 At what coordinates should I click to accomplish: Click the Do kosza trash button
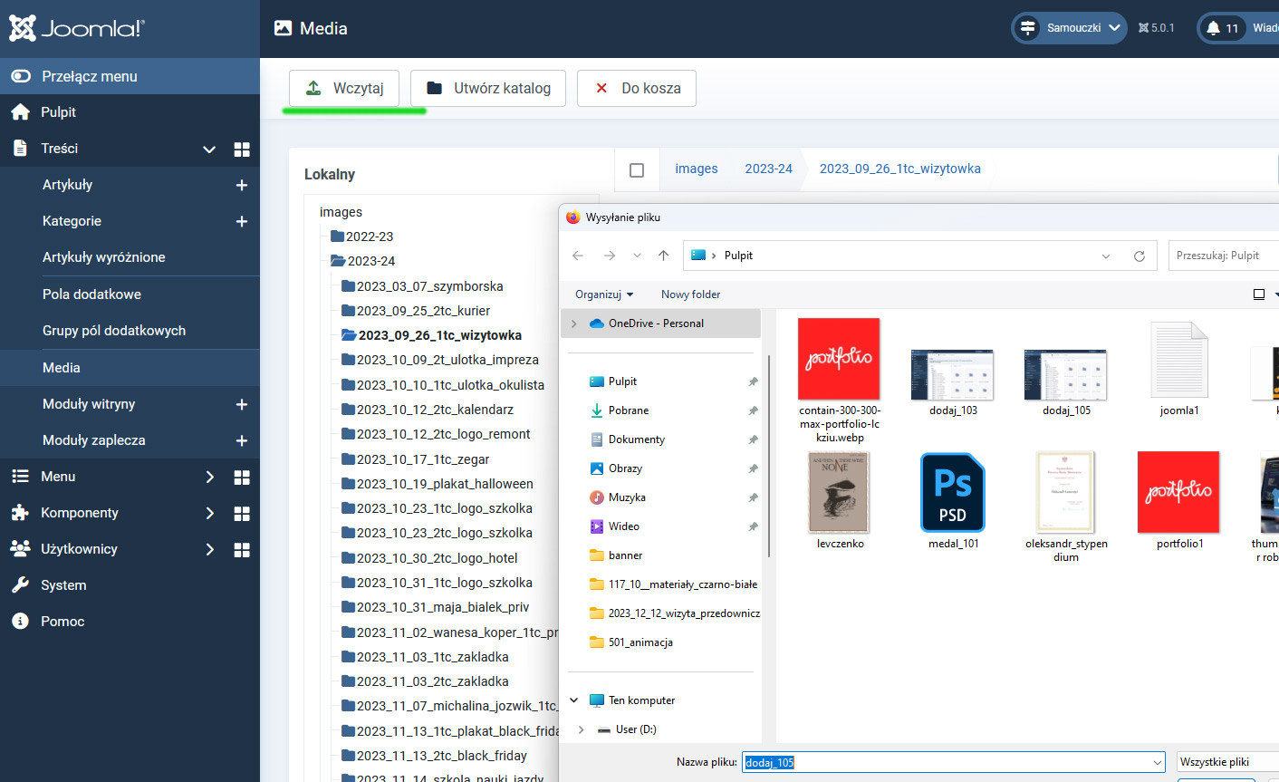pos(637,88)
